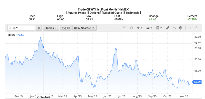Open the chart layout templates dropdown
The height and width of the screenshot is (99, 205).
[159, 28]
